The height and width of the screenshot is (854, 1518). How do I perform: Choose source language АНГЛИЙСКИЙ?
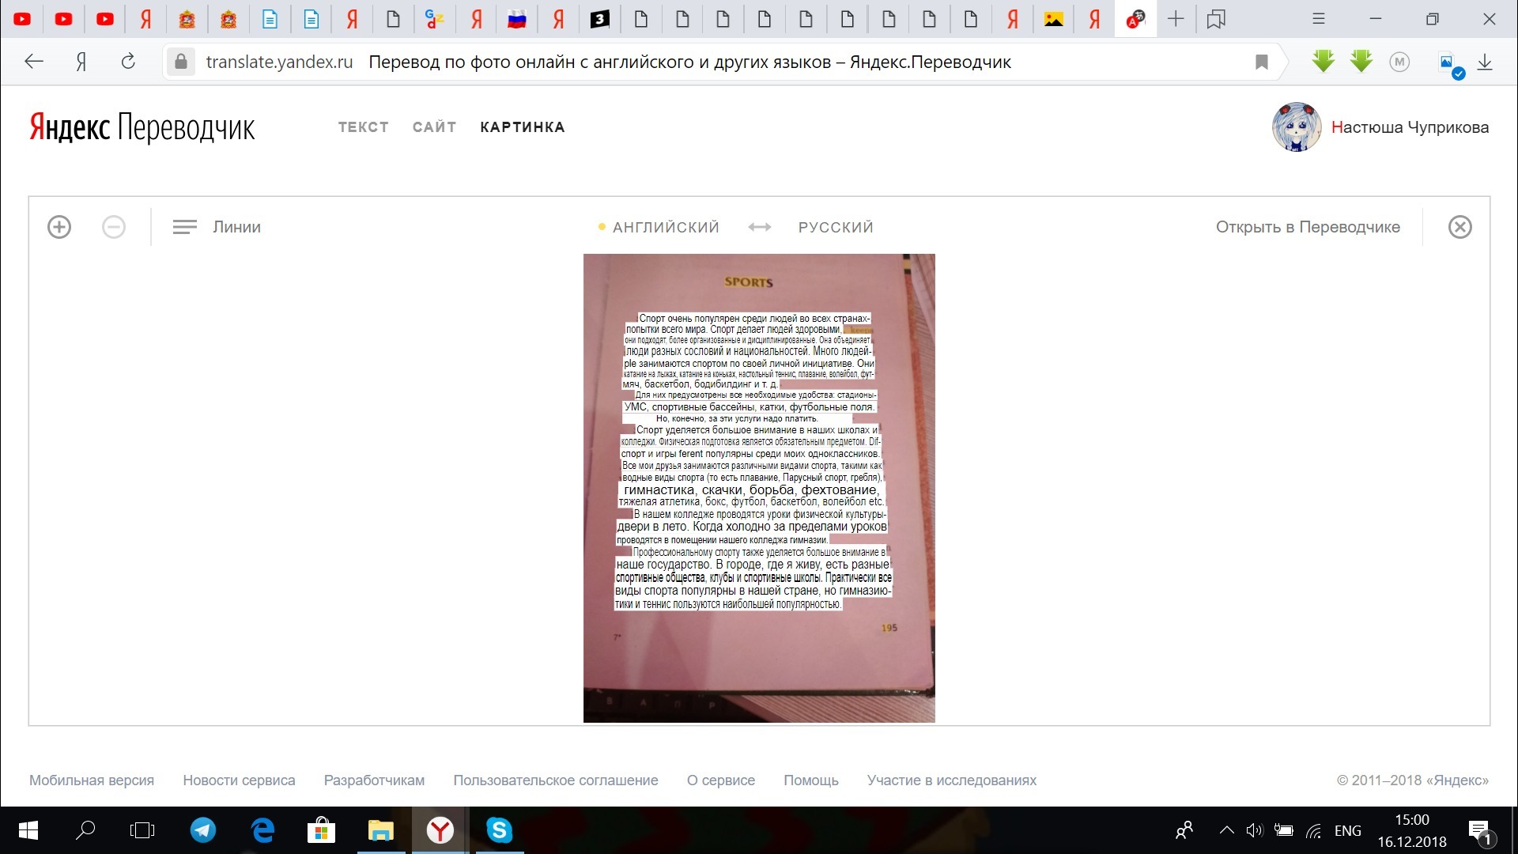coord(666,228)
